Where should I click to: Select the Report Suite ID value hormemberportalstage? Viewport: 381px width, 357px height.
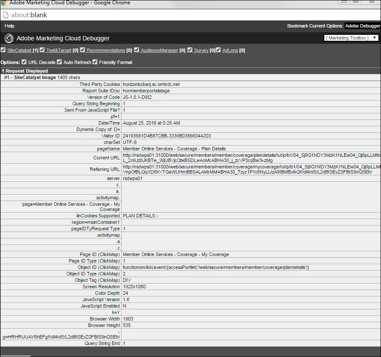pos(146,91)
